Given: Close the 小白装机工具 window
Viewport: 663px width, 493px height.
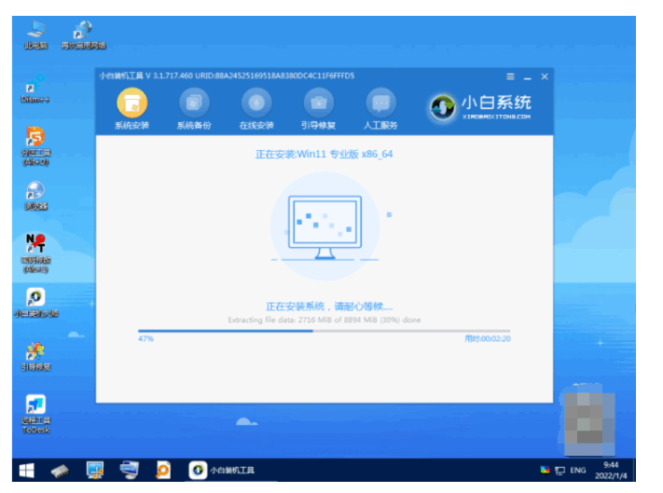Looking at the screenshot, I should 545,76.
